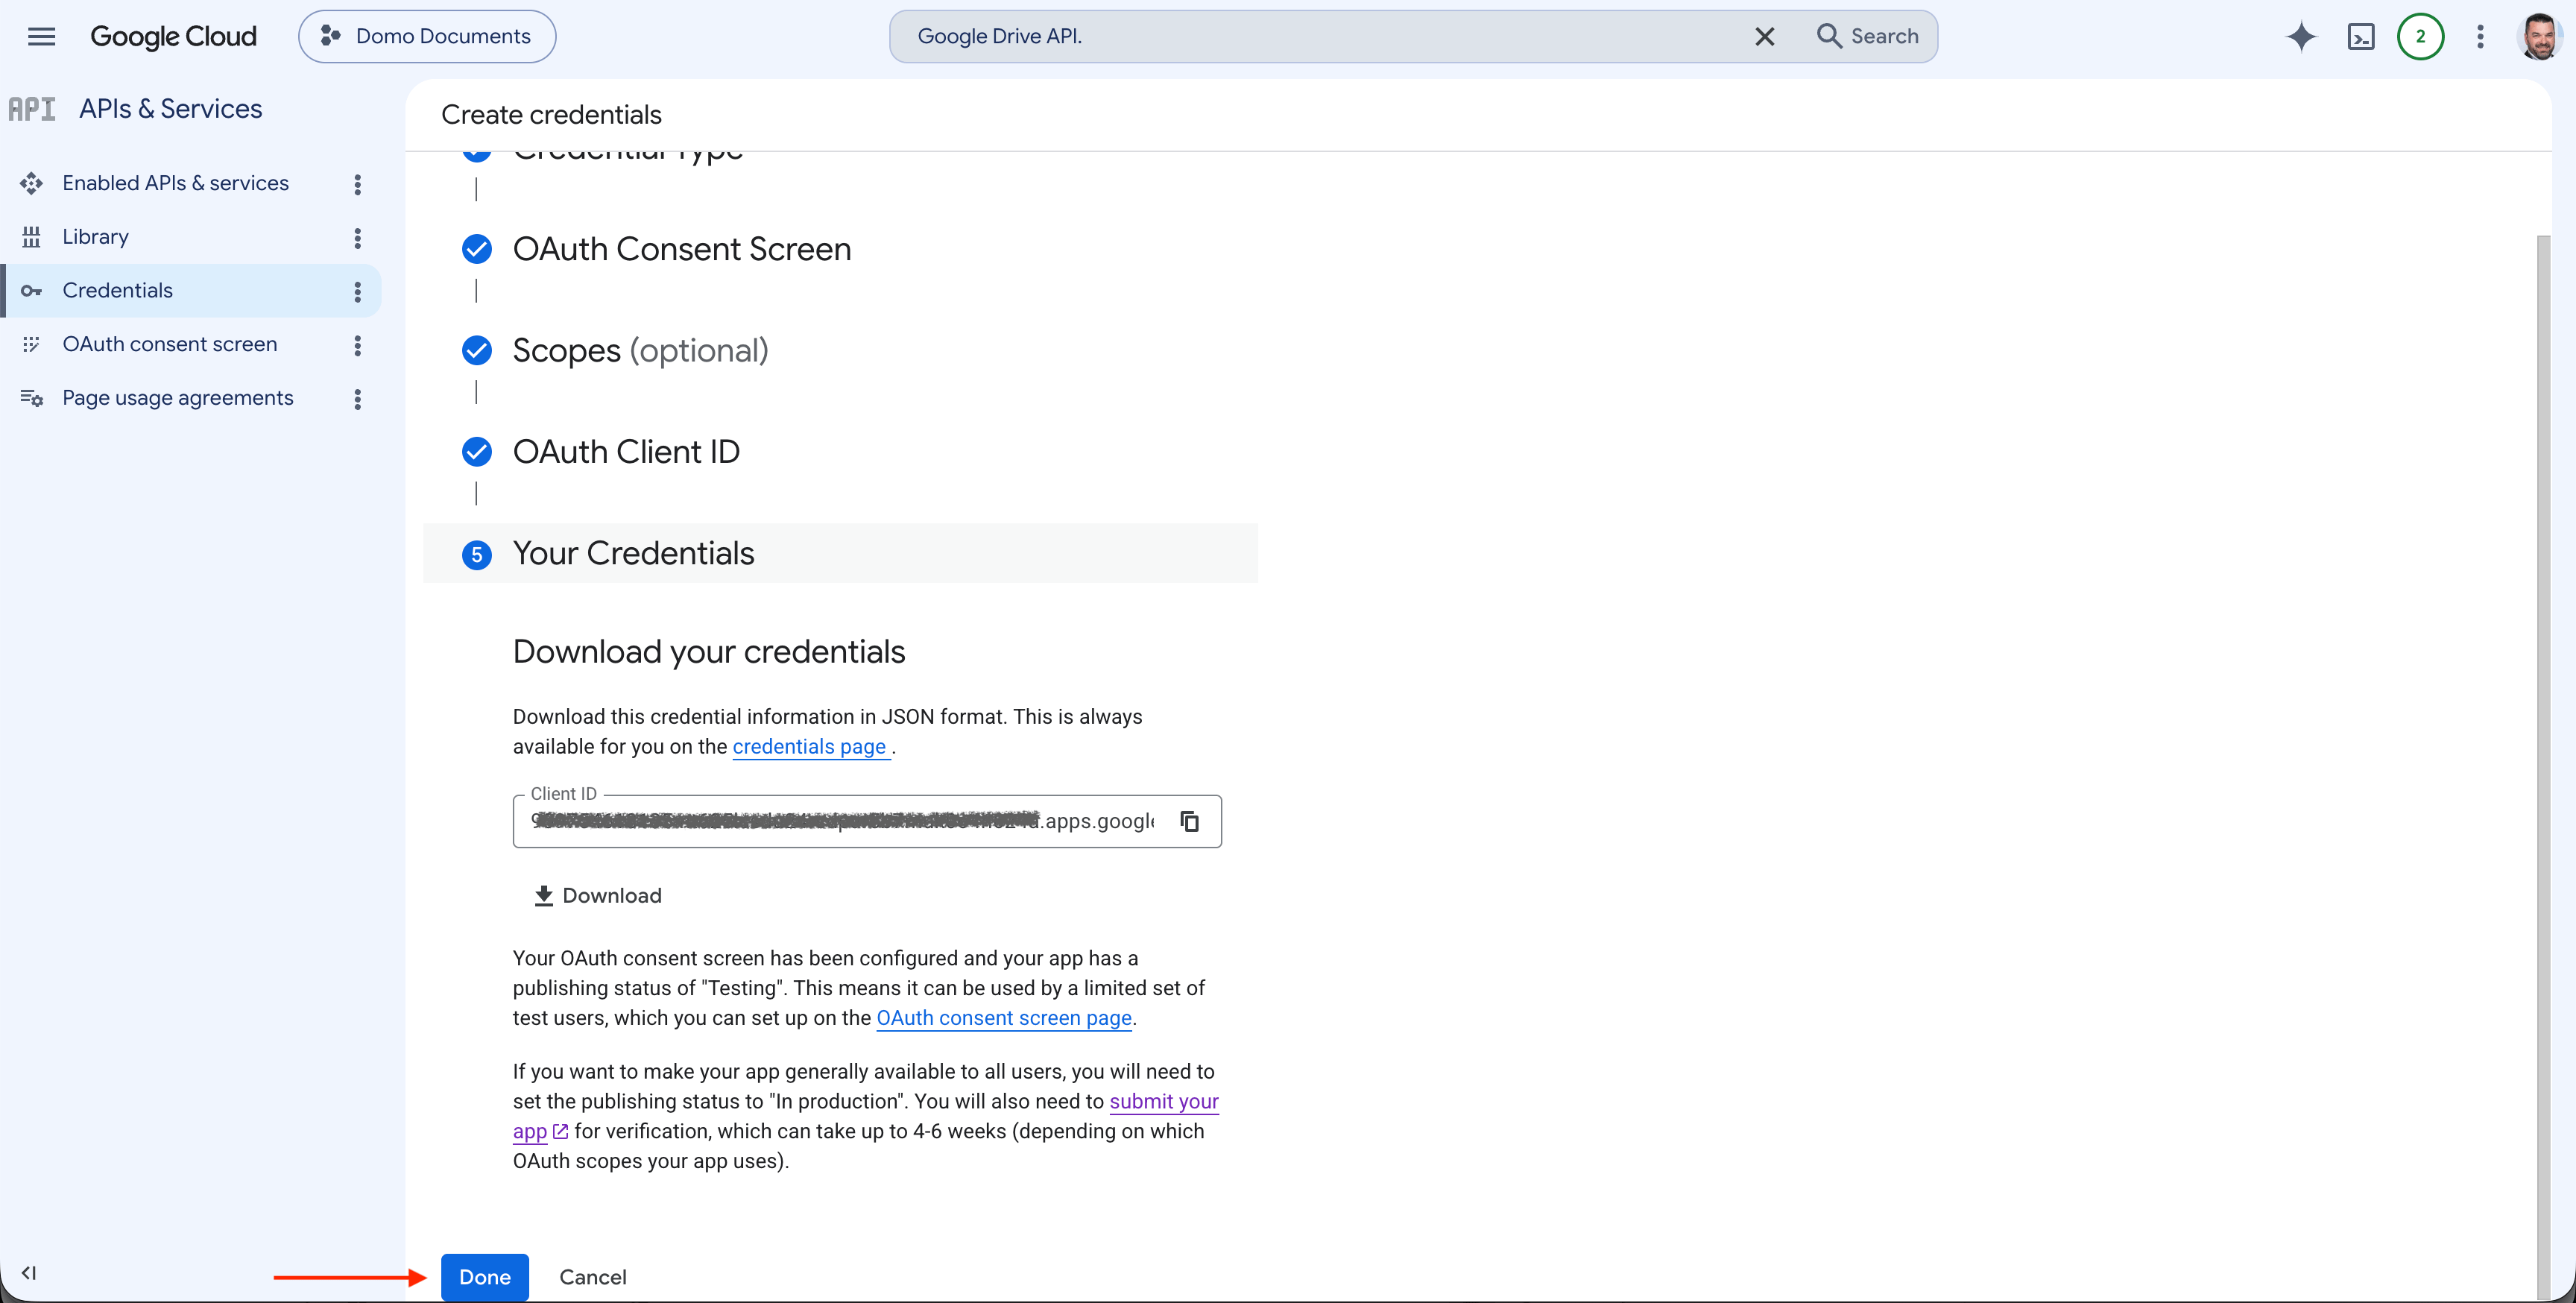Clear the search field with the X icon
2576x1303 pixels.
(x=1764, y=37)
